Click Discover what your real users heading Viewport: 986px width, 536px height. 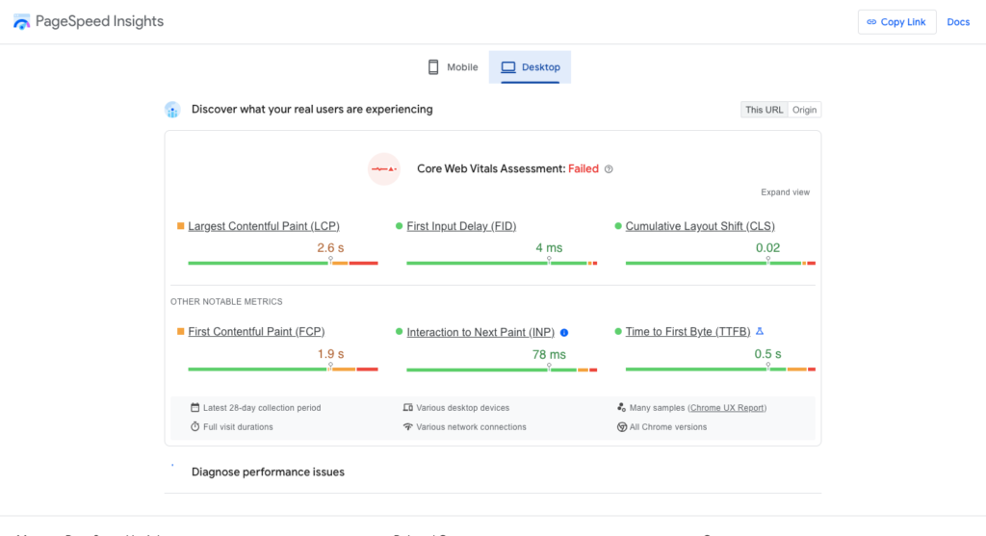tap(312, 110)
